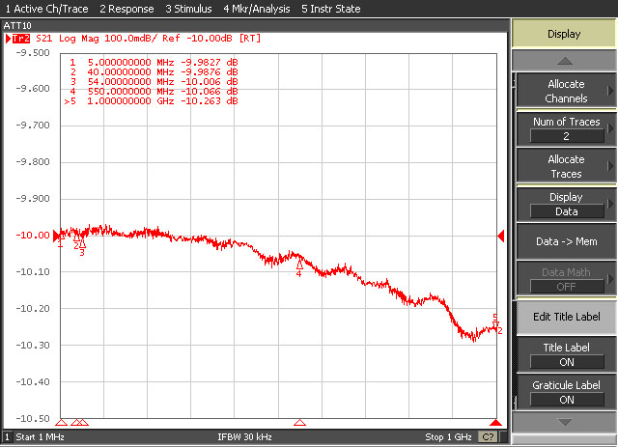
Task: Open the Stimulus menu
Action: click(188, 9)
